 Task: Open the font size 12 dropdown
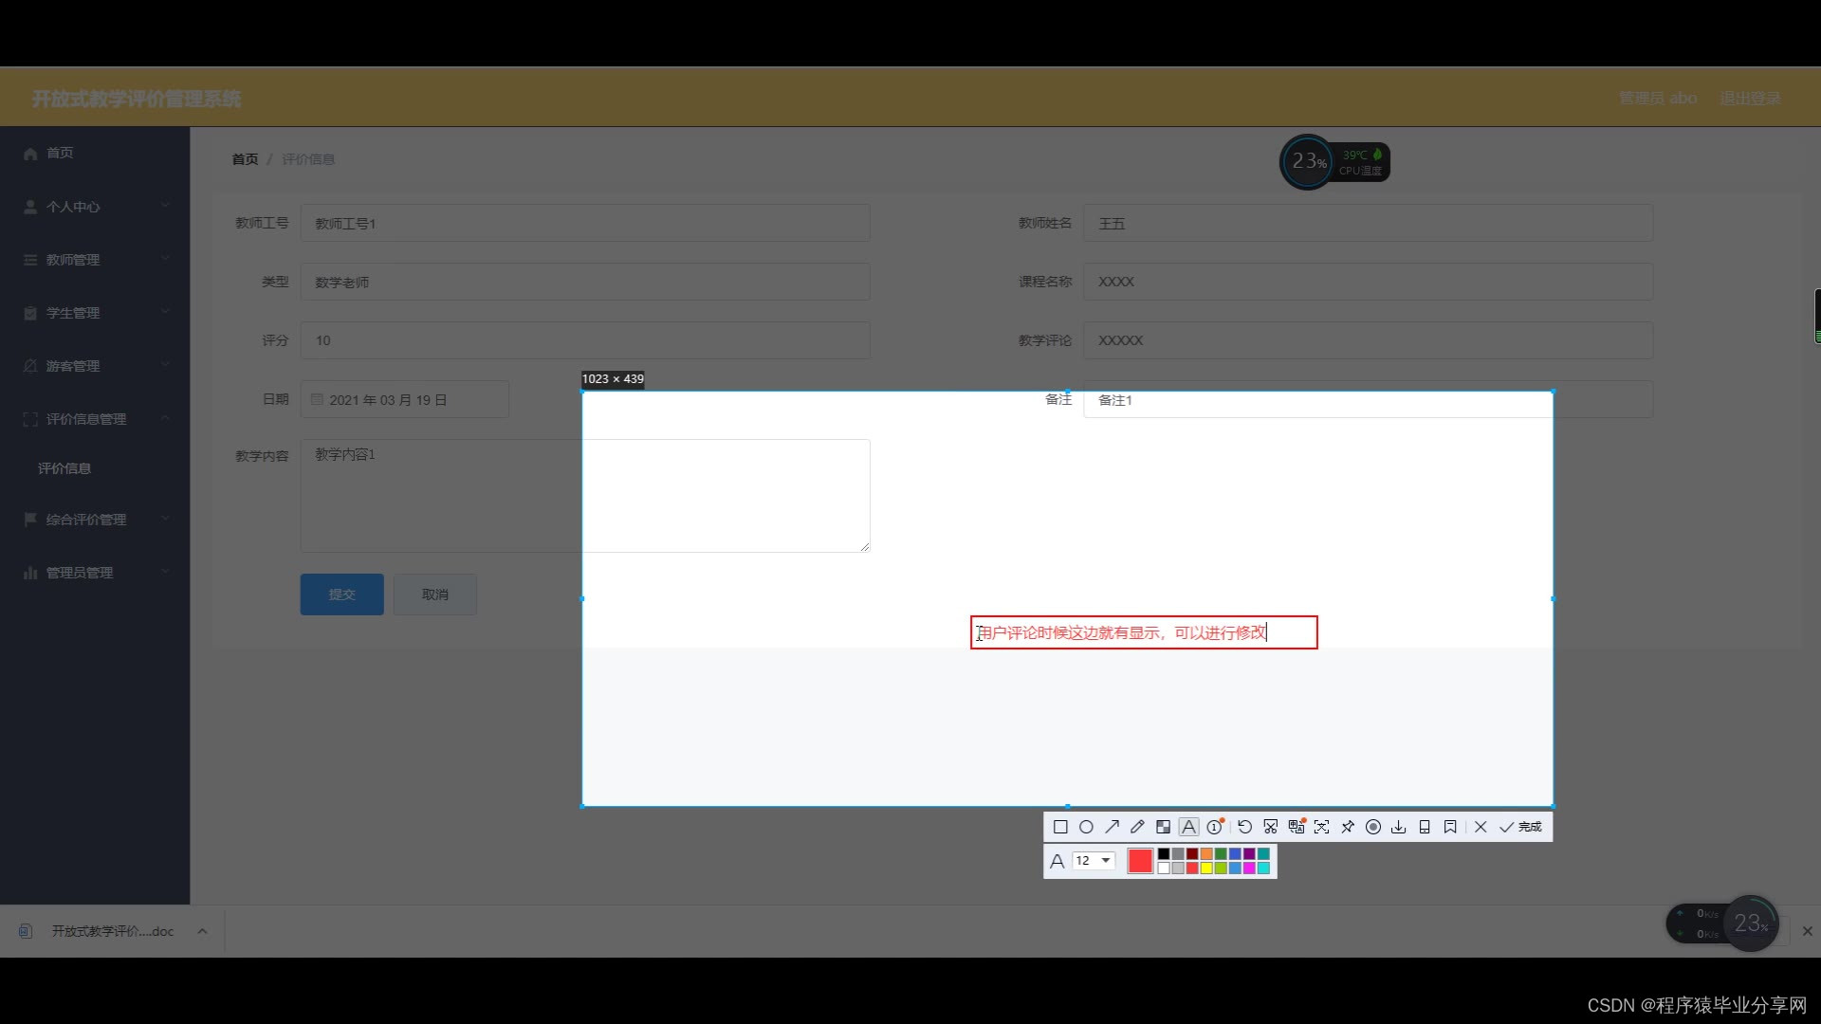(1094, 861)
